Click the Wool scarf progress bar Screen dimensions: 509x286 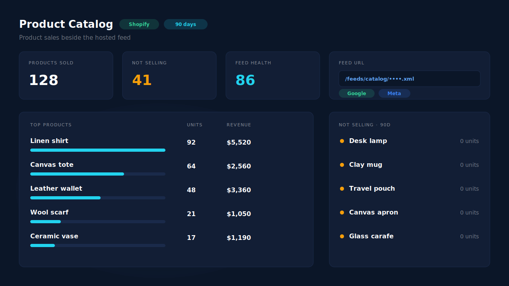pos(98,222)
